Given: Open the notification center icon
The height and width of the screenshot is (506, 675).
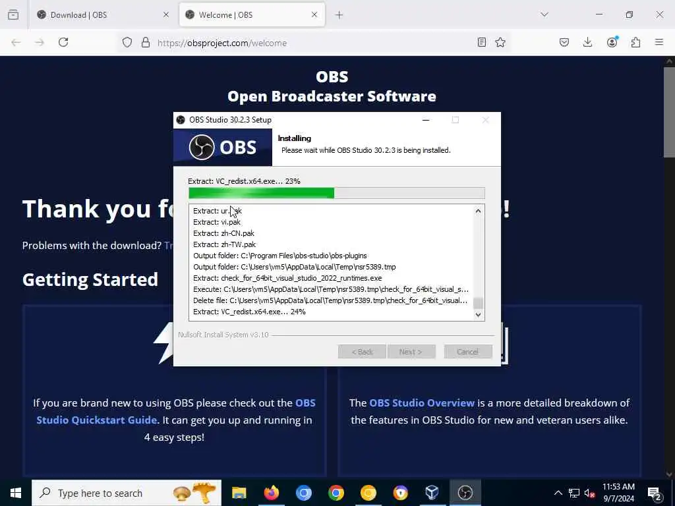Looking at the screenshot, I should 655,493.
